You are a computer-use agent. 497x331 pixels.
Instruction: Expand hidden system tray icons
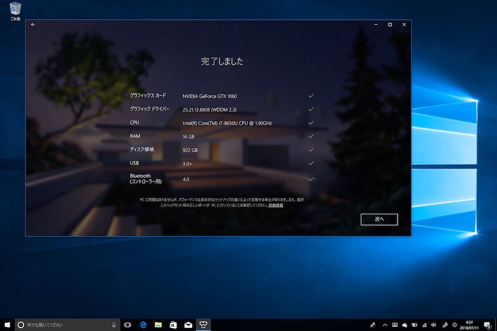coord(385,325)
